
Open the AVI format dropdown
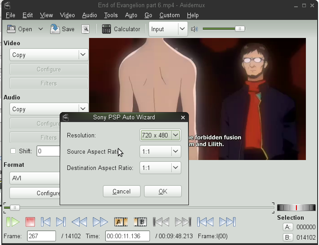pyautogui.click(x=35, y=178)
